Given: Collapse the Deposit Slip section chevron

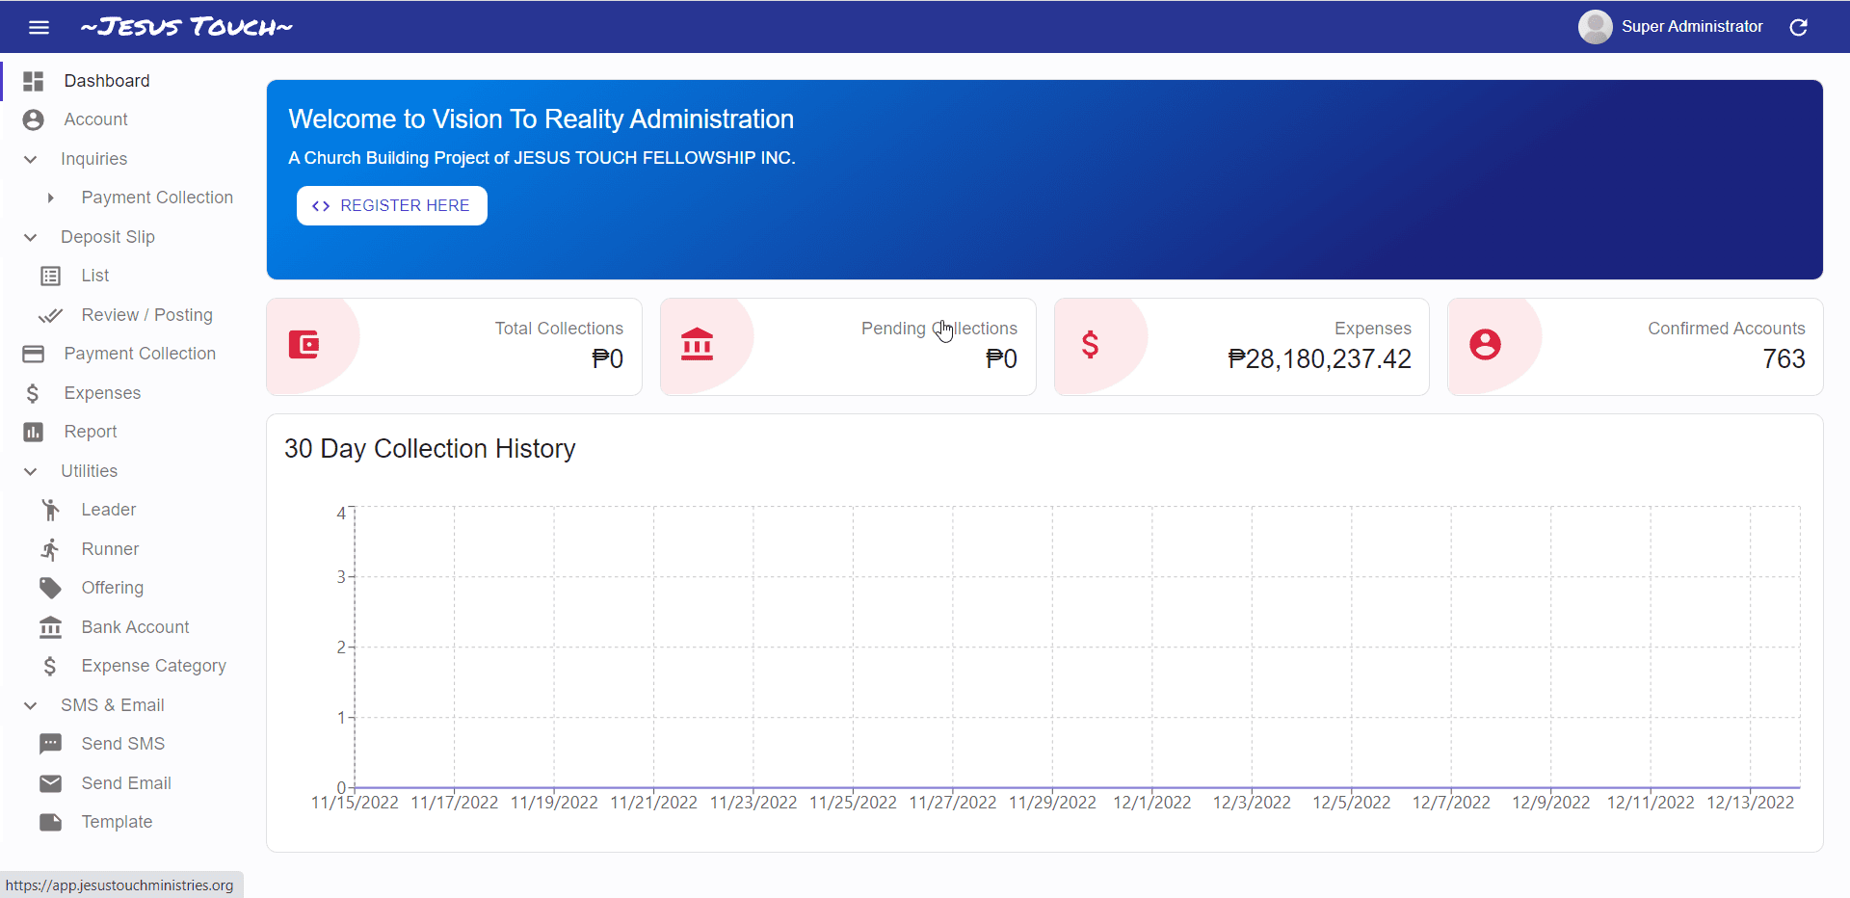Looking at the screenshot, I should pyautogui.click(x=31, y=237).
